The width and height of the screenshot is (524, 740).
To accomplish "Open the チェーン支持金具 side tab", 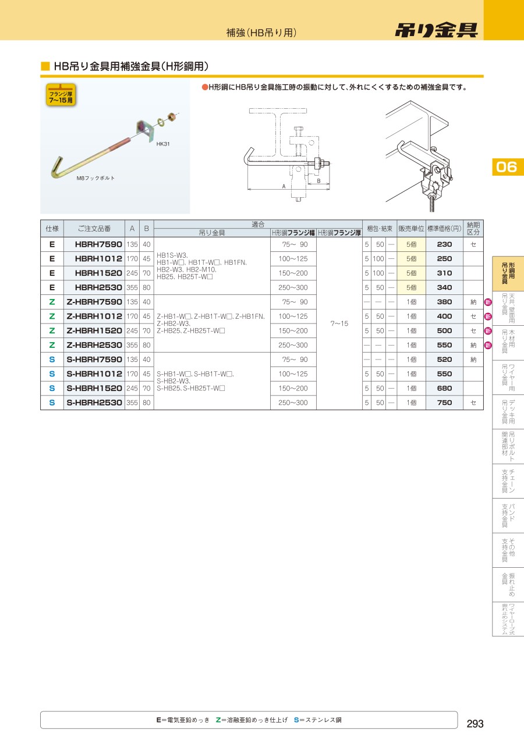I will point(508,481).
